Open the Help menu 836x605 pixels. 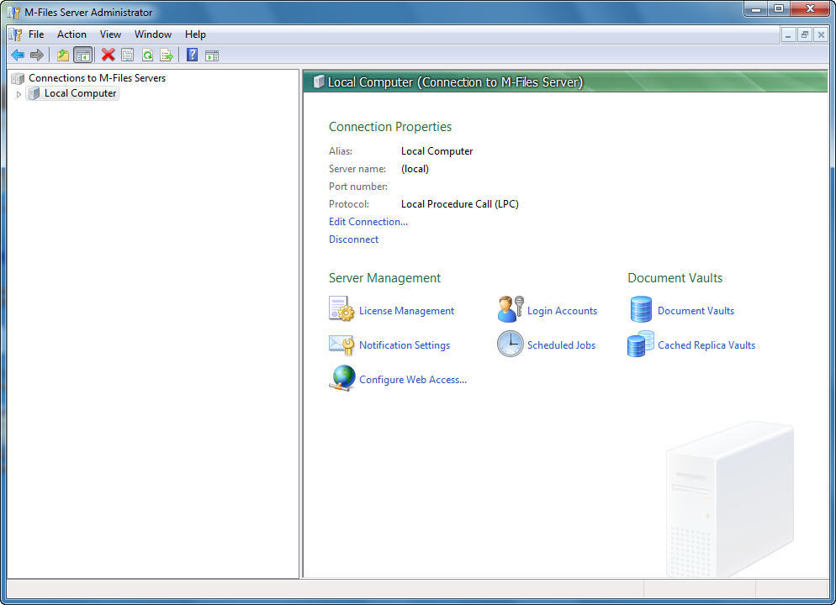coord(195,34)
